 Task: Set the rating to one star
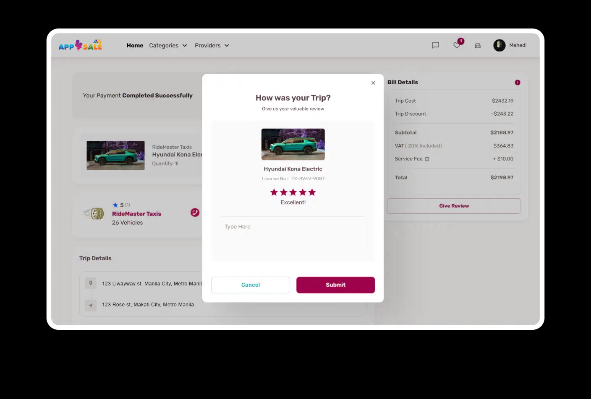(274, 192)
